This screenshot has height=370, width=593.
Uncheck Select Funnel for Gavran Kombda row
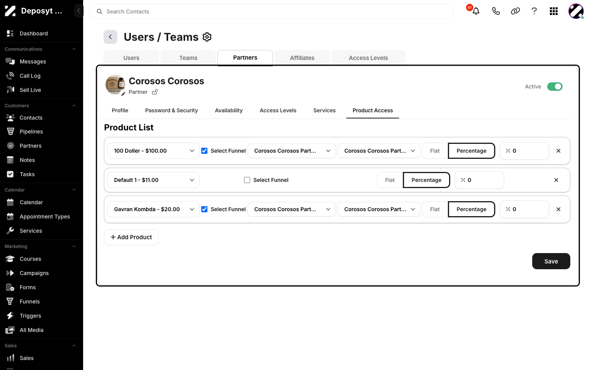click(x=204, y=209)
